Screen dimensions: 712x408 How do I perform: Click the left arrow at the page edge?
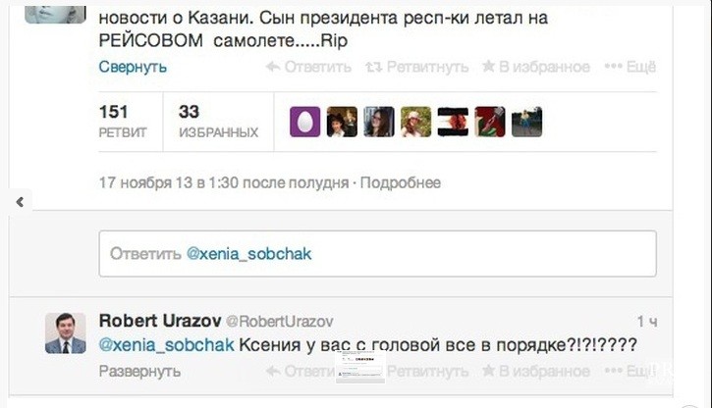[19, 201]
